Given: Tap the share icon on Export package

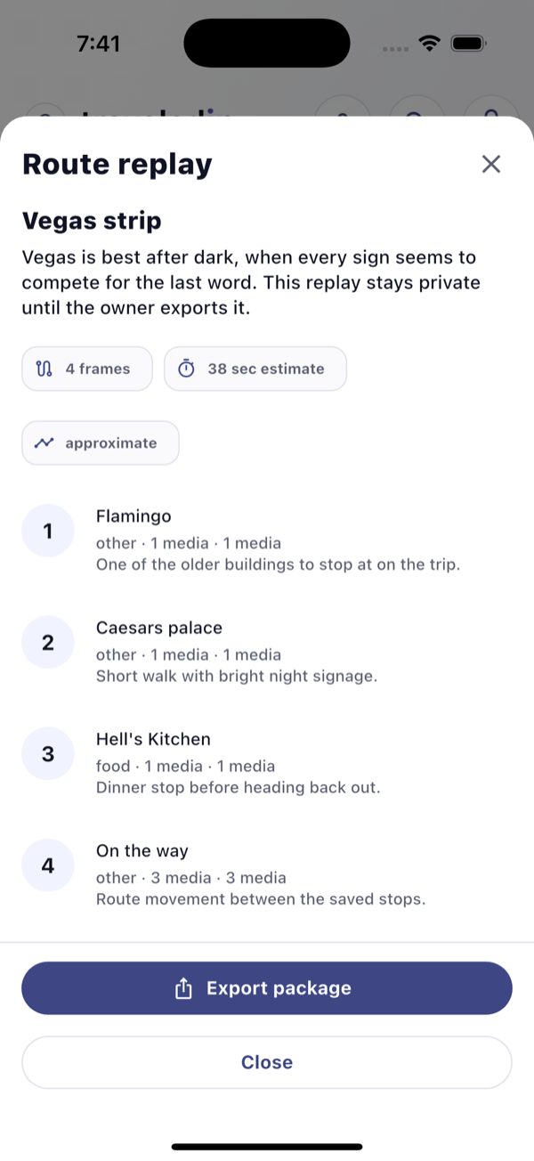Looking at the screenshot, I should point(184,988).
